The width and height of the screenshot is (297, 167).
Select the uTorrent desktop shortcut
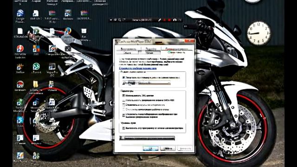pyautogui.click(x=36, y=68)
